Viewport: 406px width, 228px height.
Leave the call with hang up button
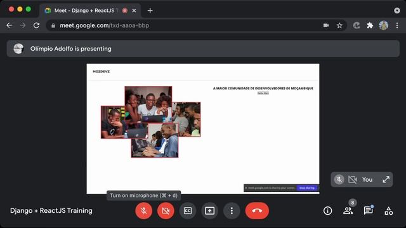[x=257, y=211]
